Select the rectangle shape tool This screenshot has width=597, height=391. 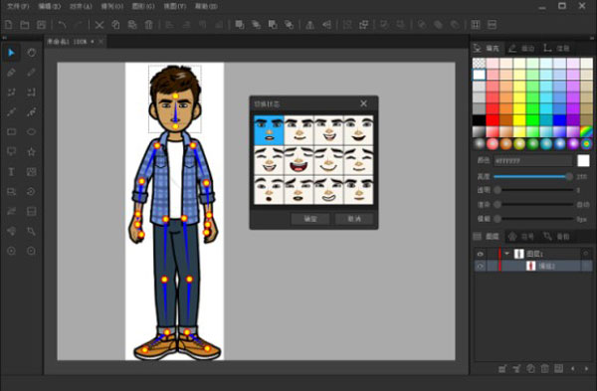point(11,131)
